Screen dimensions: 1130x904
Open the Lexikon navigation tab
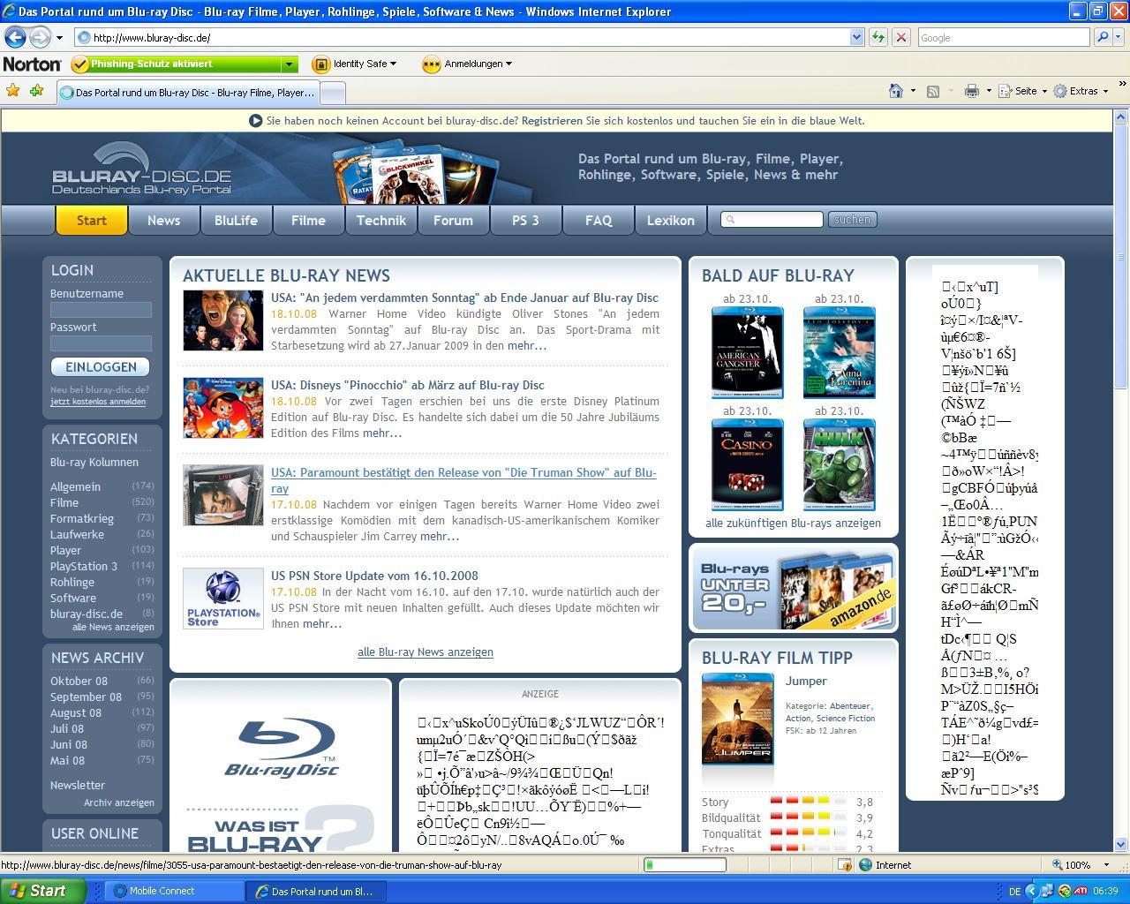pyautogui.click(x=671, y=221)
